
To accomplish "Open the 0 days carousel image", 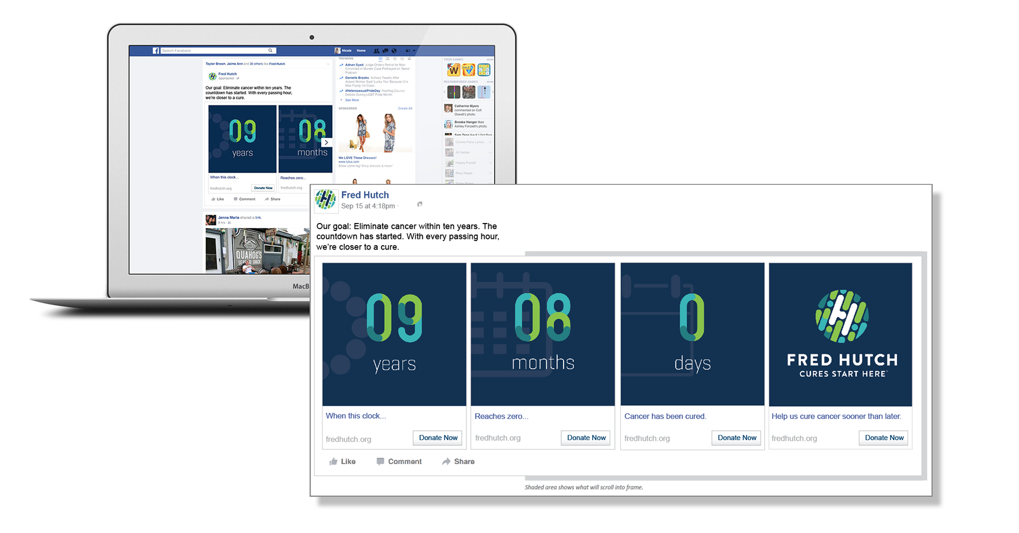I will click(692, 334).
